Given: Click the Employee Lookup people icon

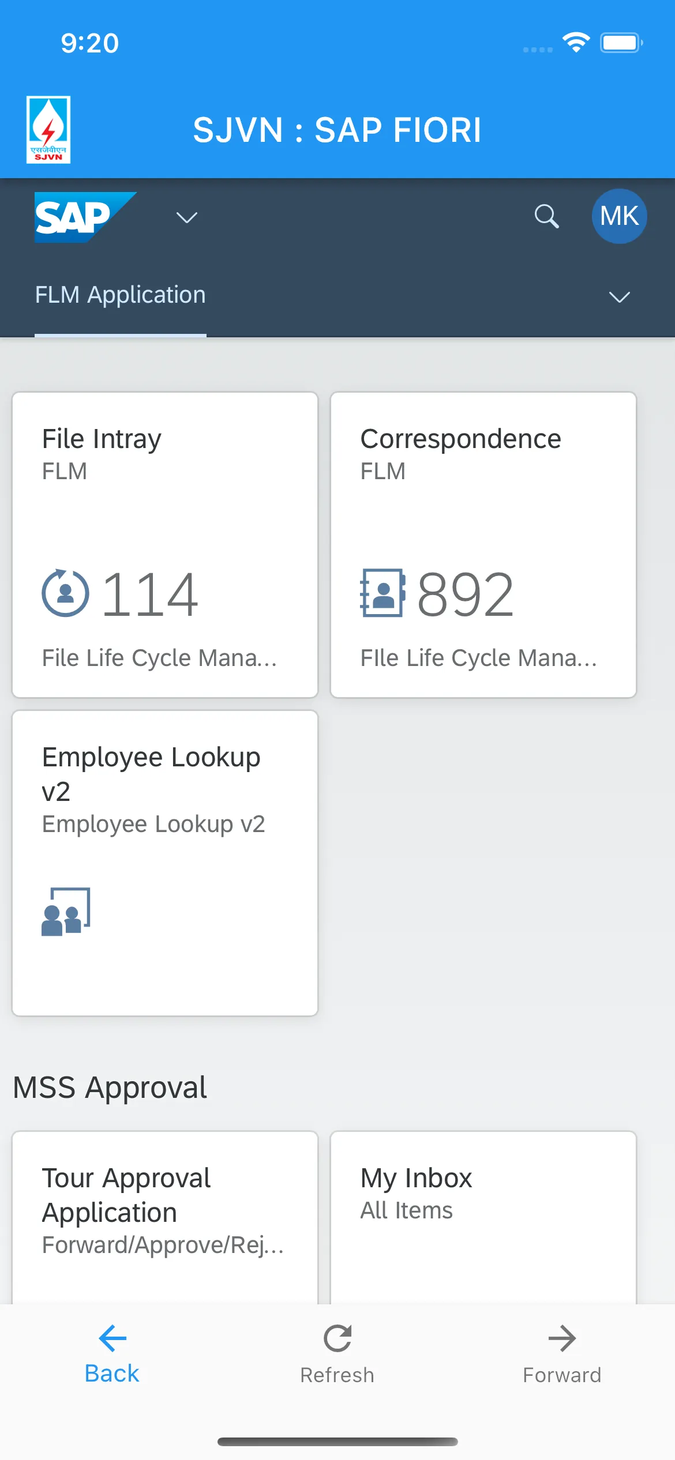Looking at the screenshot, I should pyautogui.click(x=66, y=912).
